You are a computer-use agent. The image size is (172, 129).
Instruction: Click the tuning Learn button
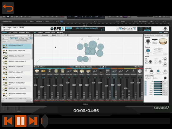tap(165, 54)
